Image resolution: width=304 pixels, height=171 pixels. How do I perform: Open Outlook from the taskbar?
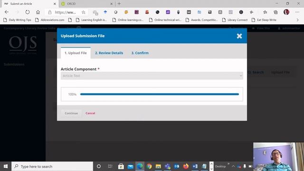(x=177, y=166)
